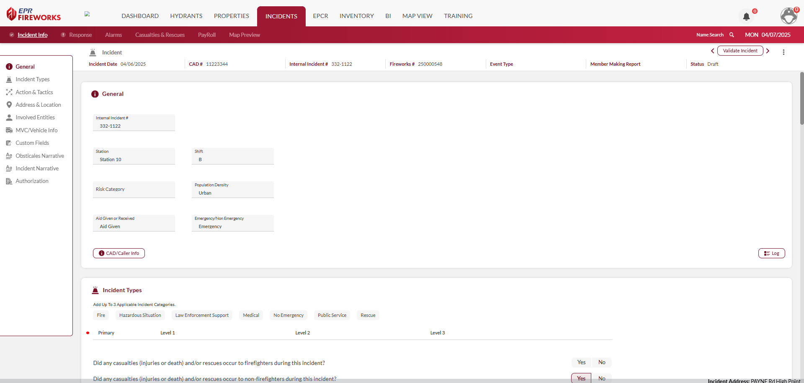Click the notification bell icon

746,17
